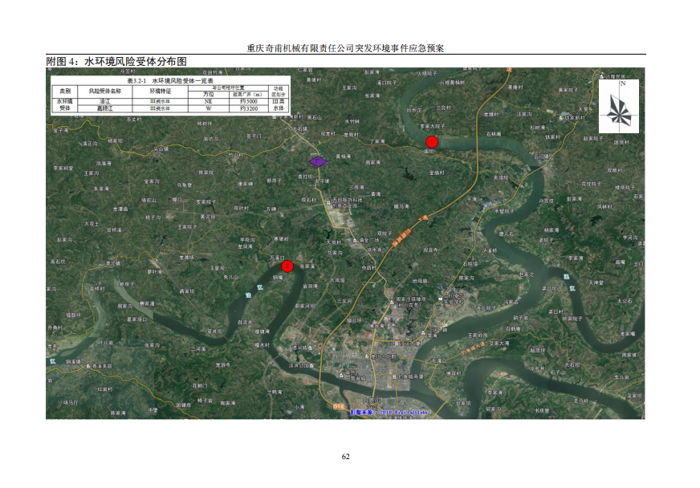Screen dimensions: 700x488
Task: Click the purple factory site marker
Action: [319, 161]
